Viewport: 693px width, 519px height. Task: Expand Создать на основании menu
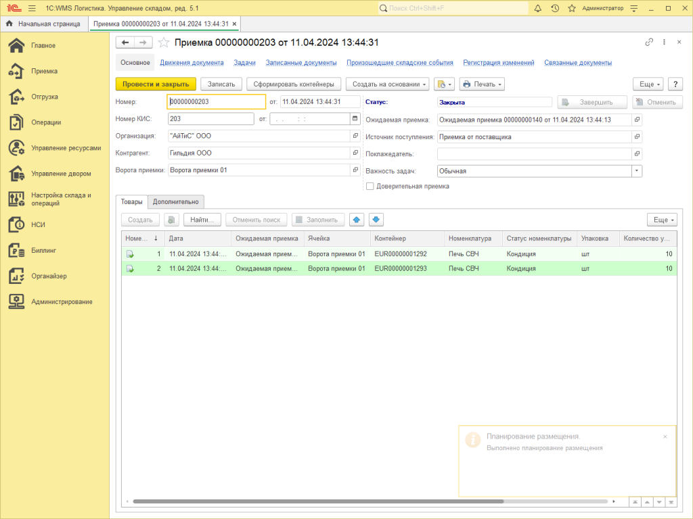[x=388, y=84]
